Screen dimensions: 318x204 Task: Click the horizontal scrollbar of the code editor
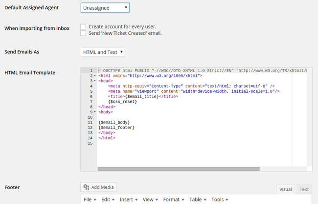179,169
